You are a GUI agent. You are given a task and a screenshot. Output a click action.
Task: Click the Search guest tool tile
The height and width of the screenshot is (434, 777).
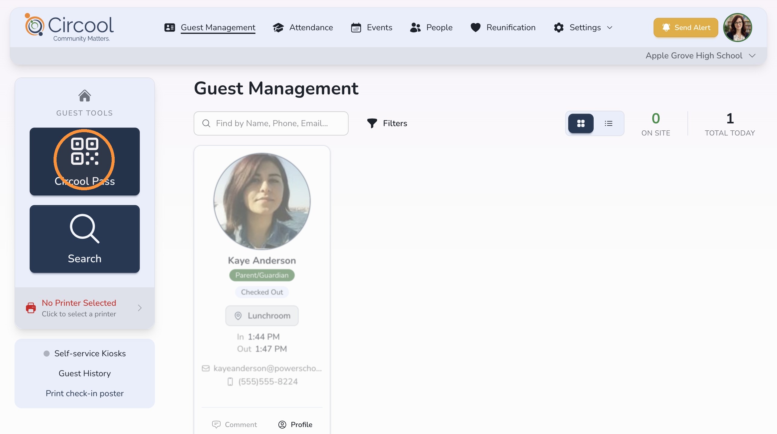click(84, 239)
